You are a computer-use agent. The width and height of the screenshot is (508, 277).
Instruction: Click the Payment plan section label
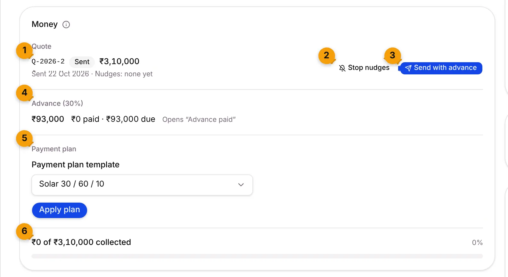coord(54,149)
